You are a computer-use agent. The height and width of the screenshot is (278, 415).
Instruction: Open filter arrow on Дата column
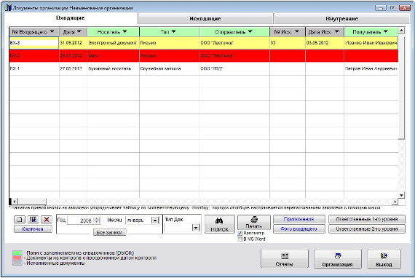click(79, 32)
